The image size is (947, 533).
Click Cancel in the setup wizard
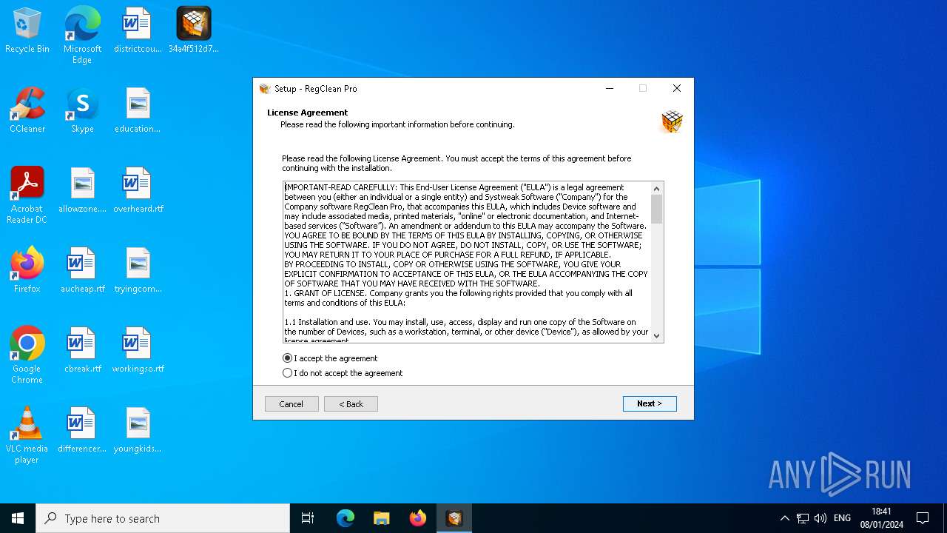pos(291,403)
